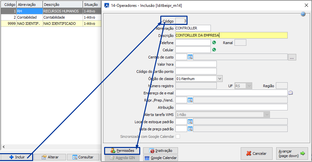Click the e-mail envelope icon
This screenshot has width=312, height=162.
[x=291, y=93]
